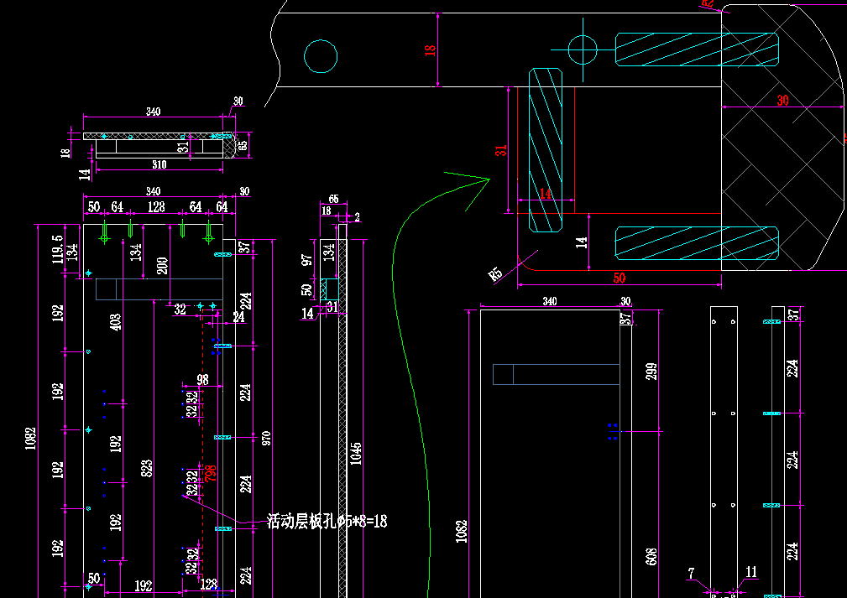This screenshot has height=598, width=847.
Task: Click the 403 vertical dimension text
Action: (116, 322)
